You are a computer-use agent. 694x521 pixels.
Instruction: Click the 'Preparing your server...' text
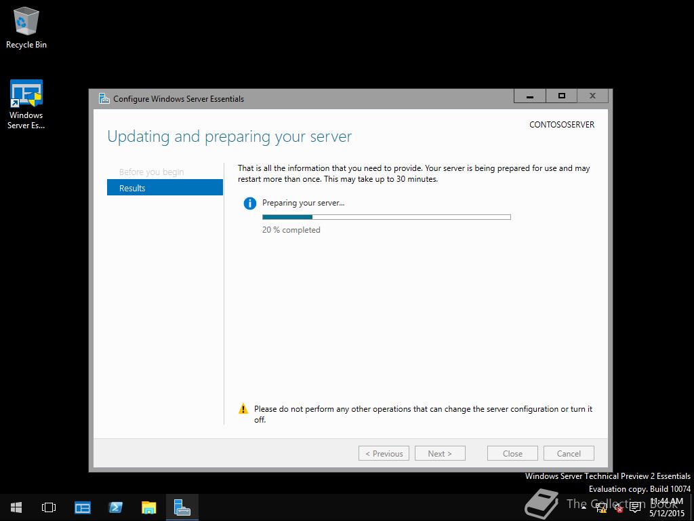tap(303, 203)
